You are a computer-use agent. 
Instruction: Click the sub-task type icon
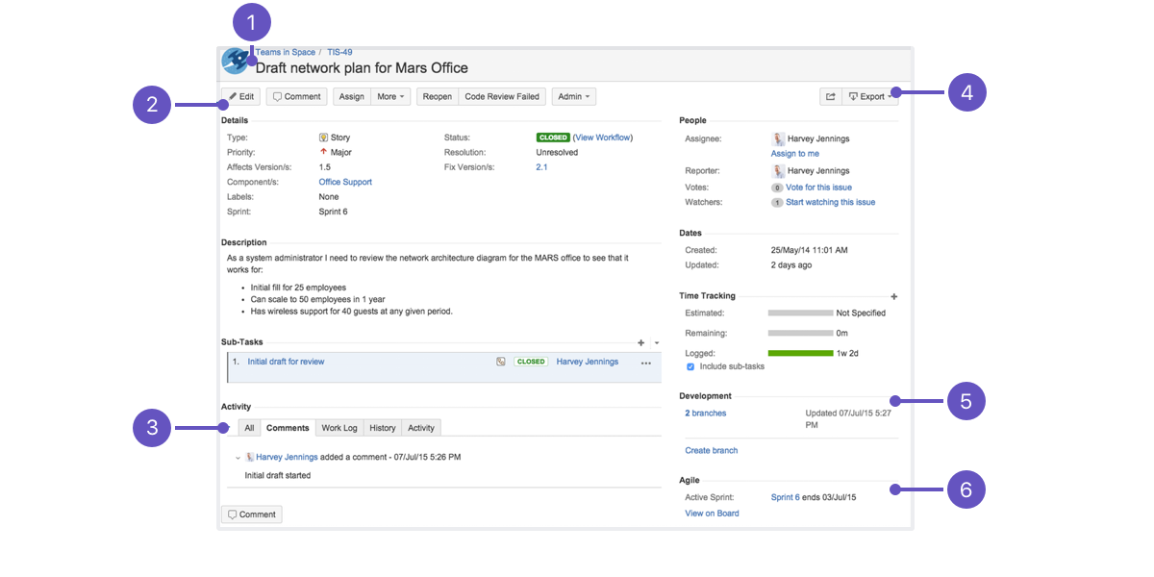click(x=500, y=362)
